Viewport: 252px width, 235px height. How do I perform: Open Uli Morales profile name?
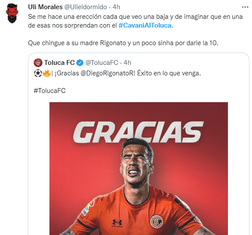(45, 7)
